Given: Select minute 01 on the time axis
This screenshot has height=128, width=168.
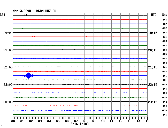Looking at the screenshot, I should (22, 121).
